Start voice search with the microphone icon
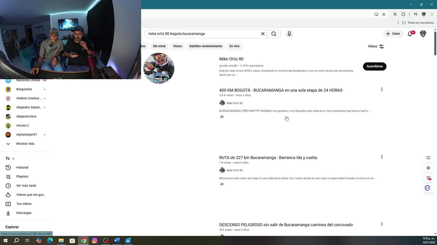 (289, 34)
